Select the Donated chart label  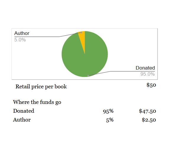[145, 68]
